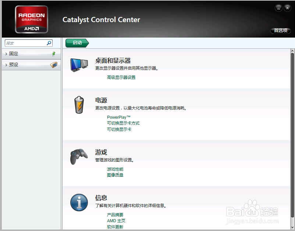Open the AMD 主页 link
The width and height of the screenshot is (295, 231).
coord(116,221)
